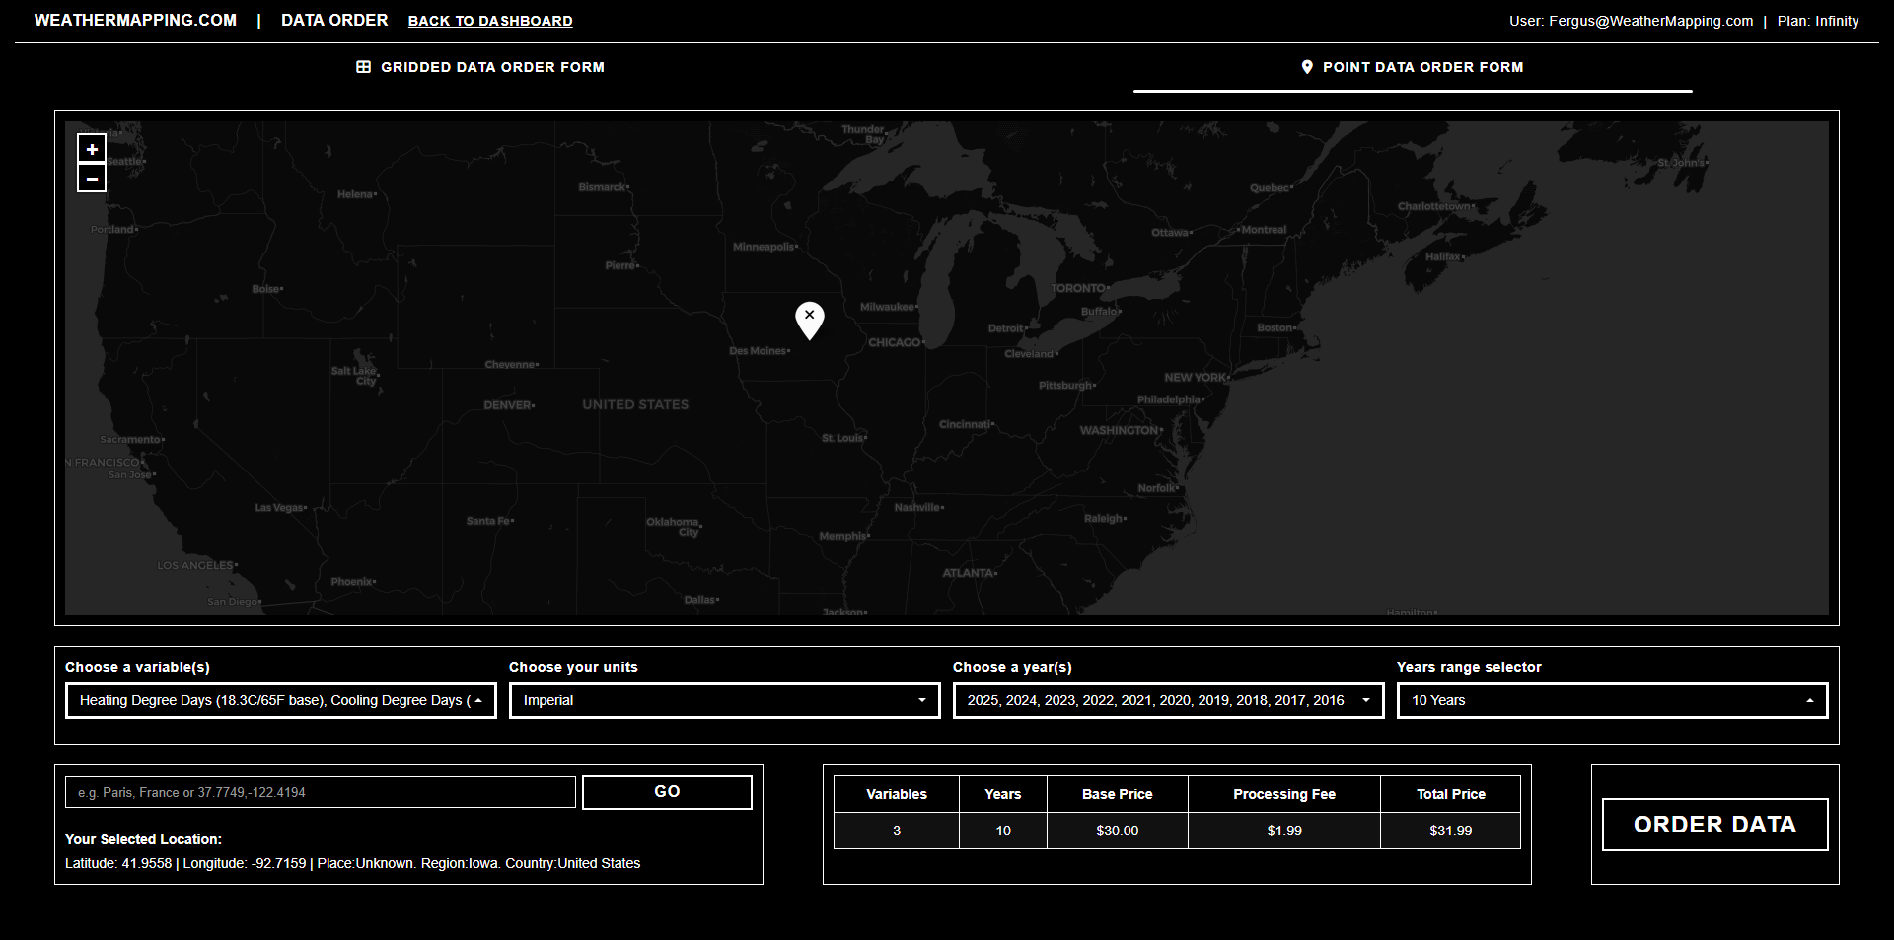Click the WEATHERMAPPING.COM header link
The width and height of the screenshot is (1894, 940).
tap(135, 20)
